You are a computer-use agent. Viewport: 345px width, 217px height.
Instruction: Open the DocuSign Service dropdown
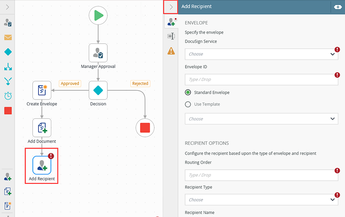262,54
